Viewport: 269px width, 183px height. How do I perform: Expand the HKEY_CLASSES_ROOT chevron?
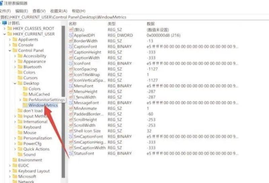(5, 28)
